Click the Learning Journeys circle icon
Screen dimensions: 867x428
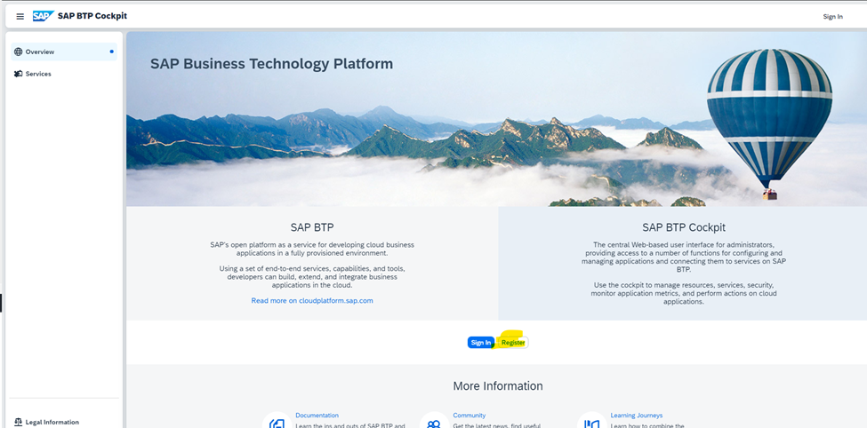591,423
